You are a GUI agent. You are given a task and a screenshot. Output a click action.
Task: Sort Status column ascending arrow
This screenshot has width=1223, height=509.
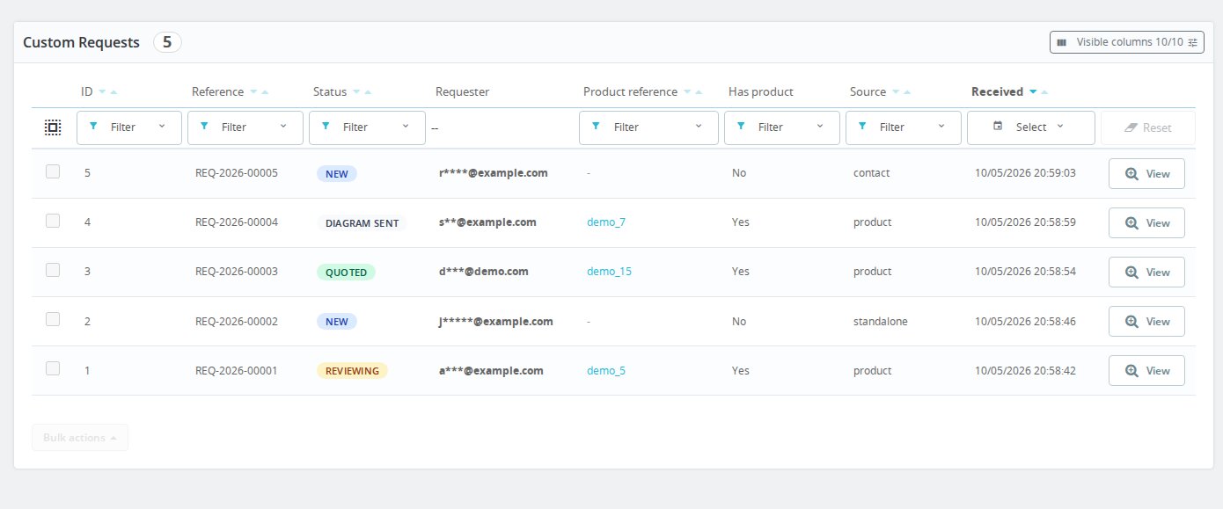coord(368,92)
